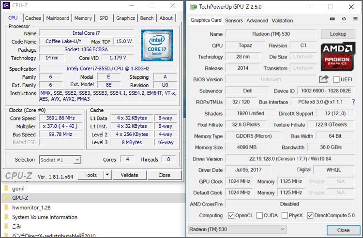Click the CPU-Z title bar app icon
This screenshot has height=238, width=363.
[x=6, y=5]
